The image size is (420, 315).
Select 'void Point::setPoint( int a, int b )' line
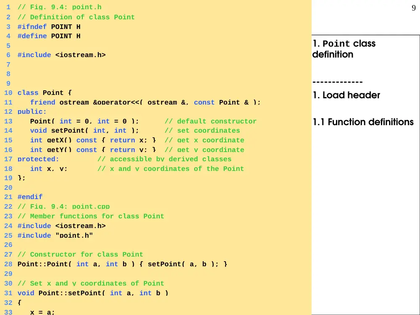tap(93, 293)
